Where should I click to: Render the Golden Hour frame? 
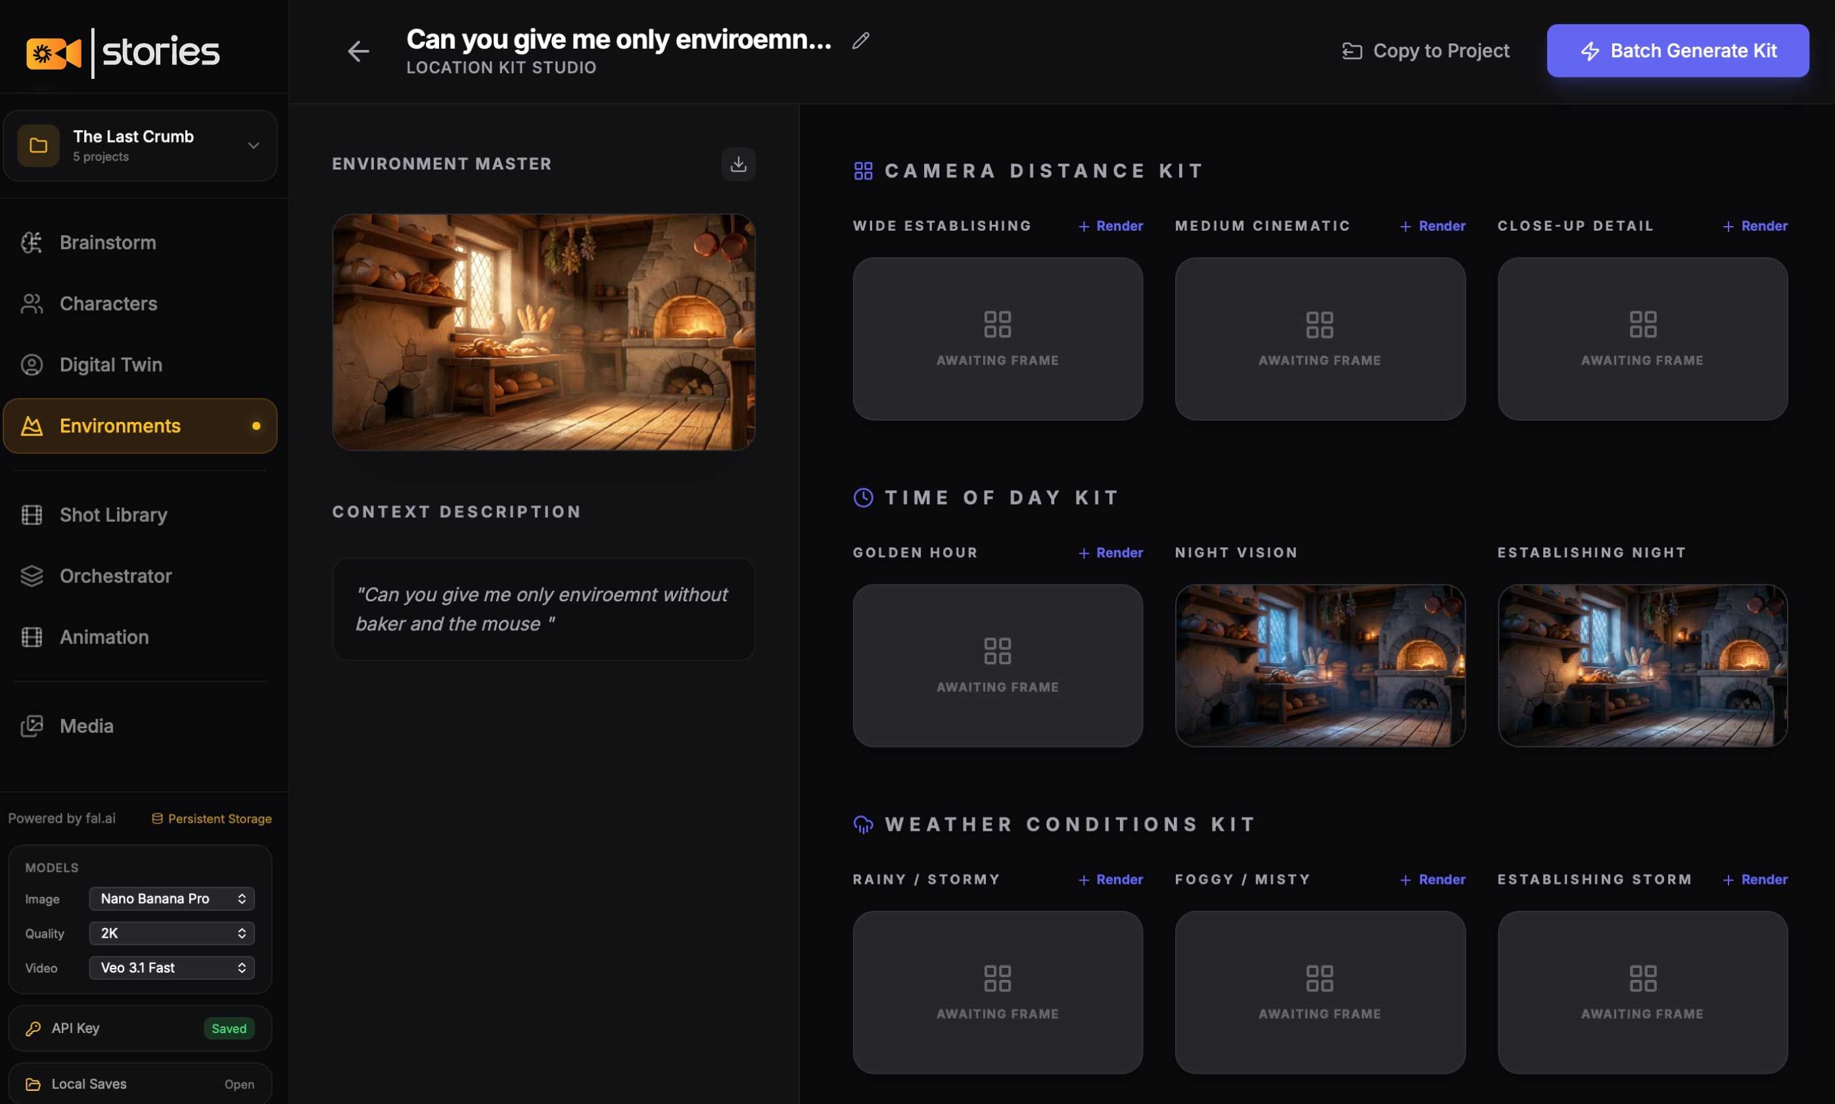pos(1111,553)
